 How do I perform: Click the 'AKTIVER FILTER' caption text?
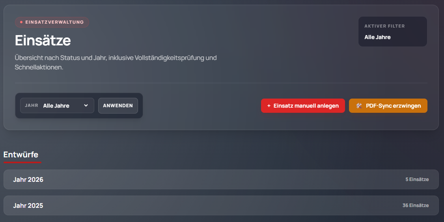pos(384,26)
